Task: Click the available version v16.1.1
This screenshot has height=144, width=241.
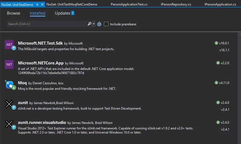Action: [224, 50]
